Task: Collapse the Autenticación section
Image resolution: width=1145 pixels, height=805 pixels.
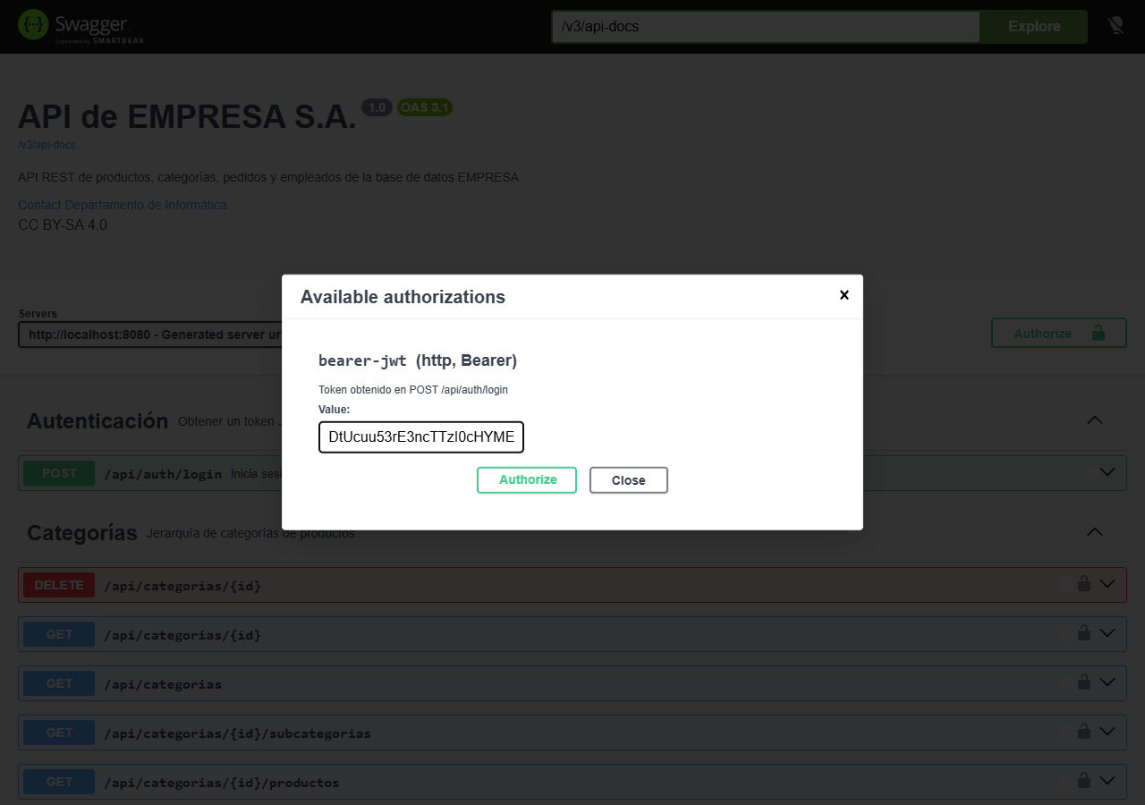Action: (1094, 420)
